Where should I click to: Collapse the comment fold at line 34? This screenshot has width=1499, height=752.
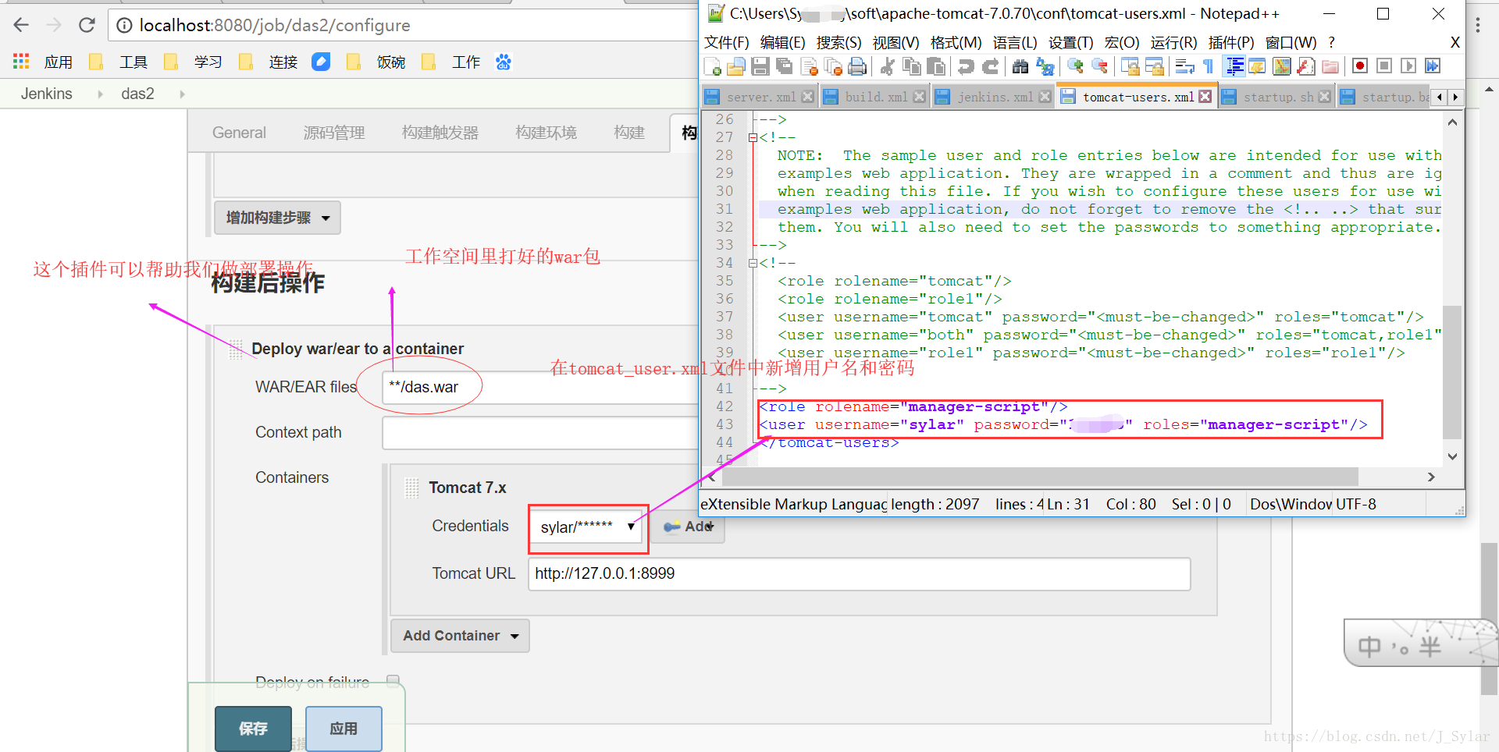(x=753, y=263)
